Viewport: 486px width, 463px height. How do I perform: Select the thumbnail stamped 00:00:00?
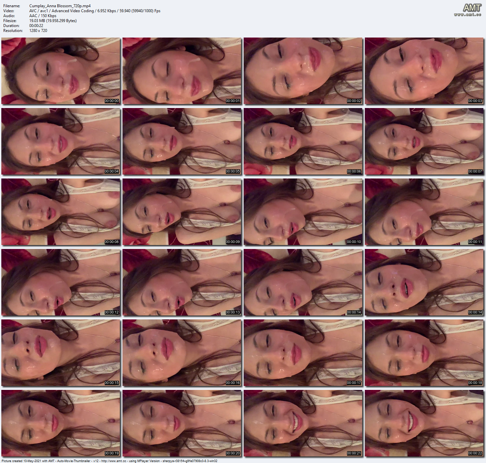pyautogui.click(x=61, y=71)
